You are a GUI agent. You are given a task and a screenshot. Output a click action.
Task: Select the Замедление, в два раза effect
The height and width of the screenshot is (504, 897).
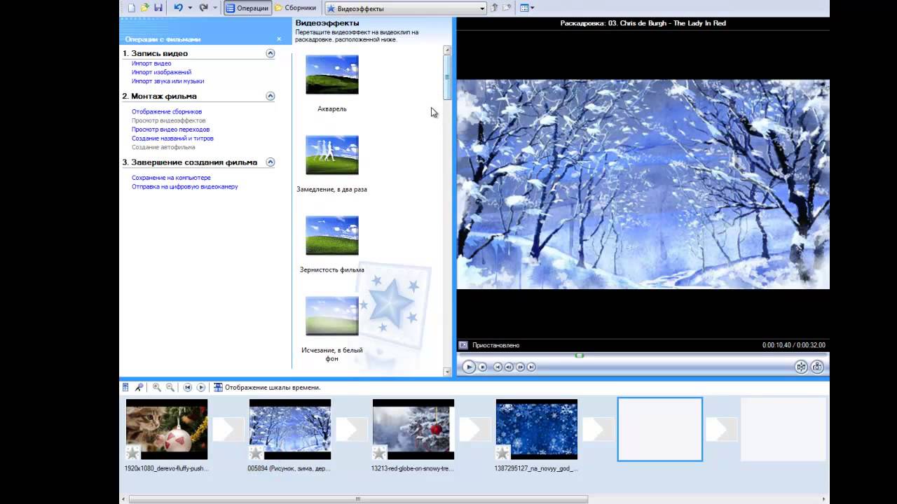coord(332,155)
